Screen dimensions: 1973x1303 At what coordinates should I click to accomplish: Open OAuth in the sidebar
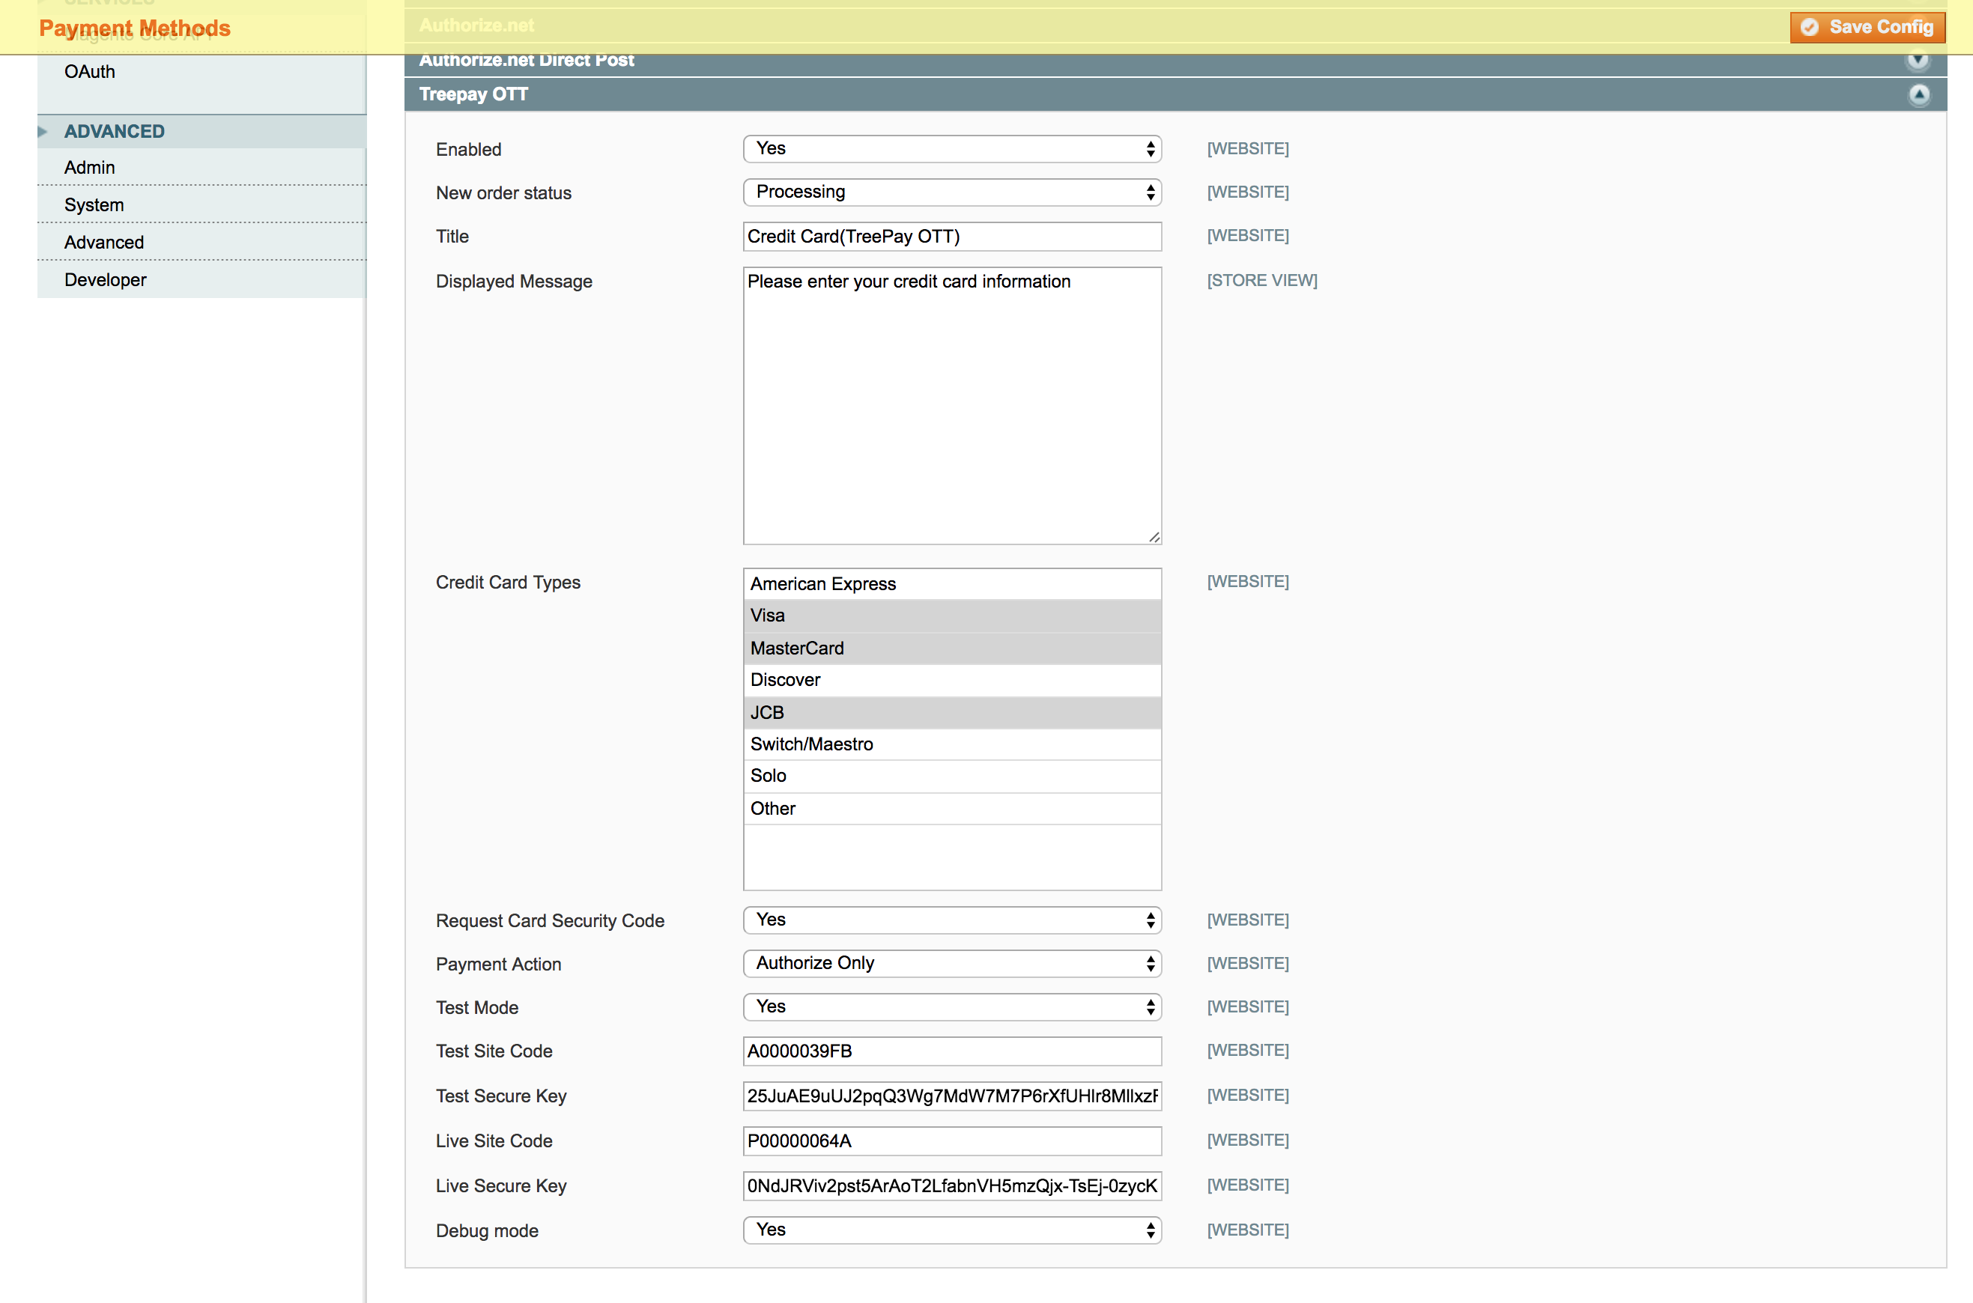[x=90, y=71]
